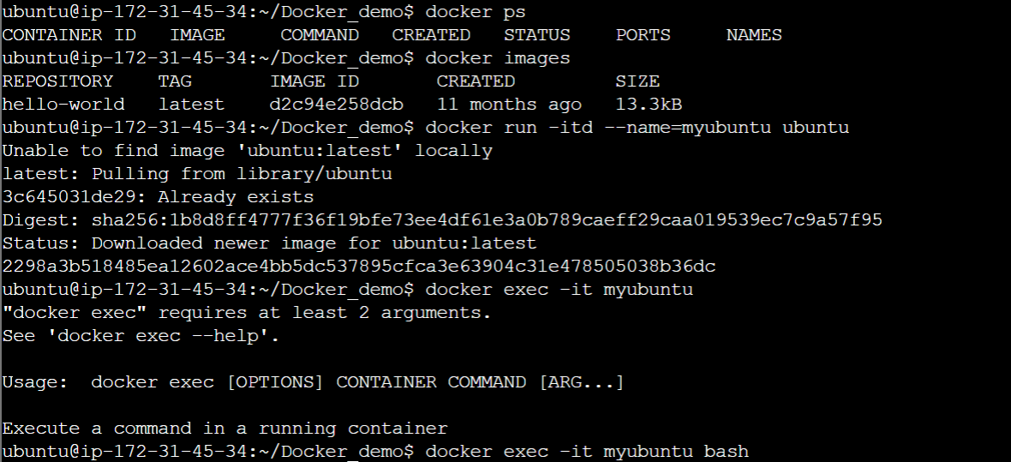This screenshot has width=1011, height=462.
Task: Click the sha256 digest hash
Action: coord(487,220)
